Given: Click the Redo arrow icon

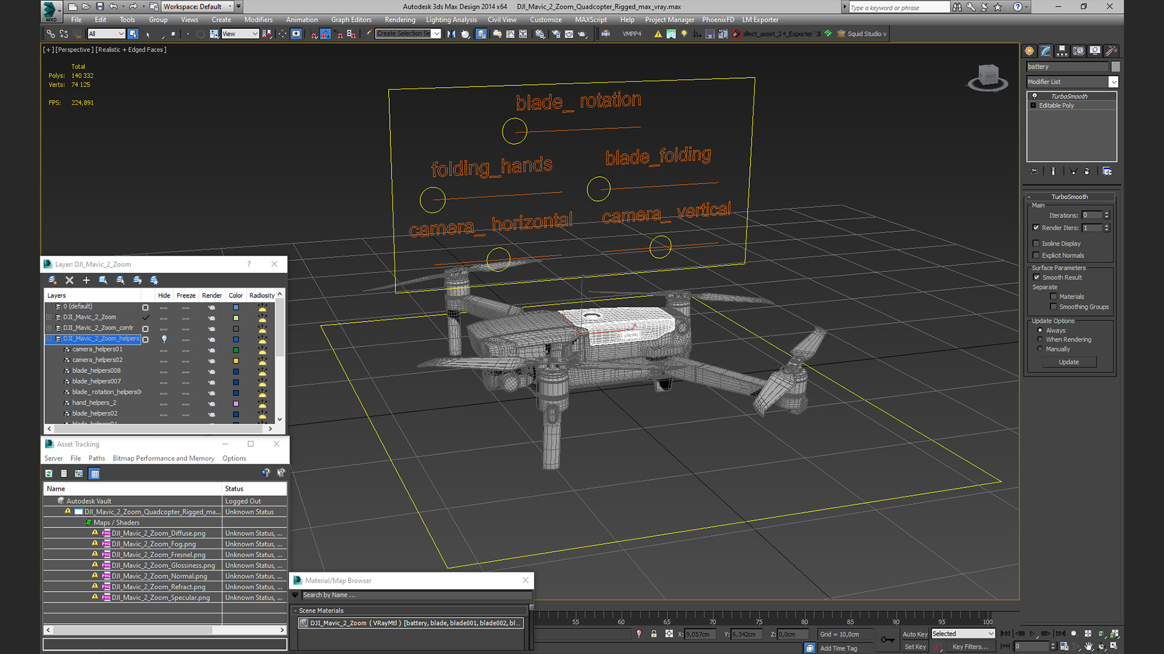Looking at the screenshot, I should point(133,7).
